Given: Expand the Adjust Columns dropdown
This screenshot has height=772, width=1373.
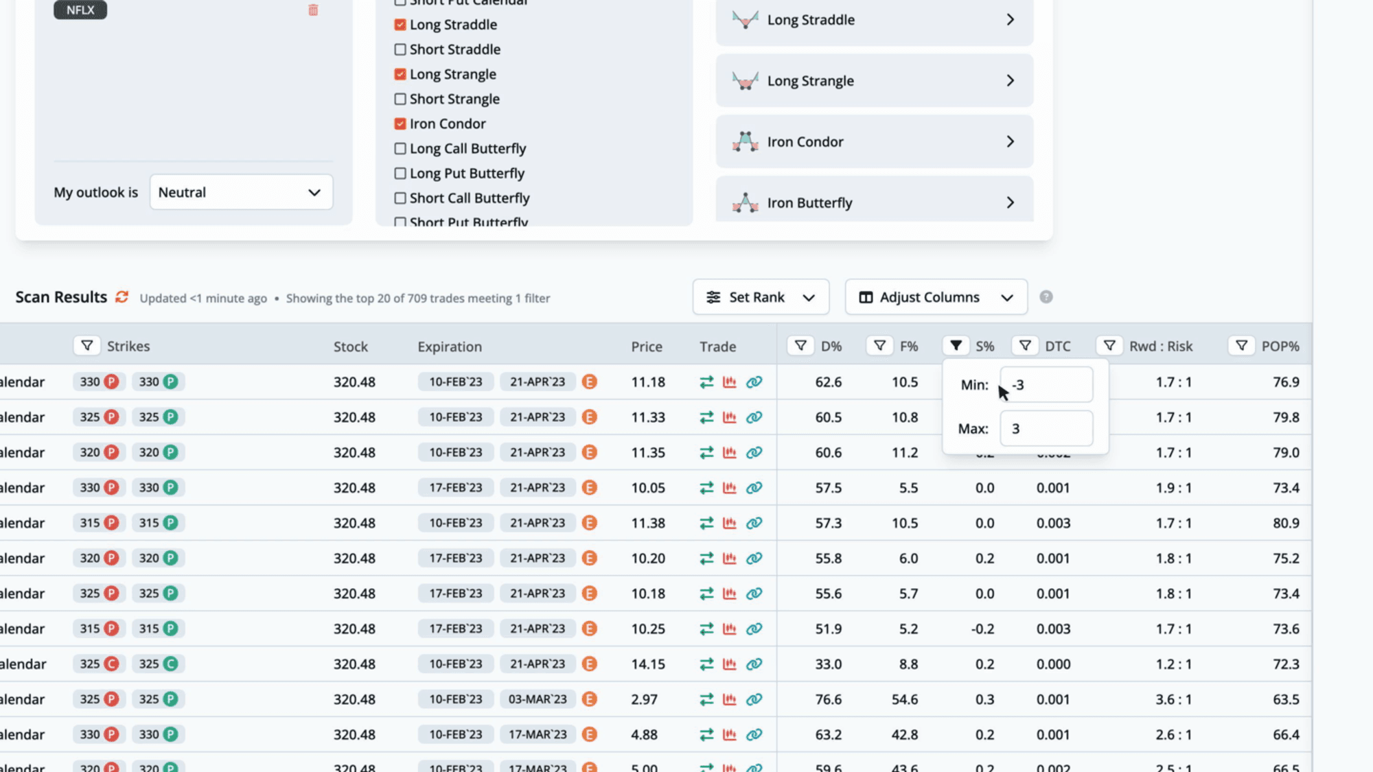Looking at the screenshot, I should 936,297.
